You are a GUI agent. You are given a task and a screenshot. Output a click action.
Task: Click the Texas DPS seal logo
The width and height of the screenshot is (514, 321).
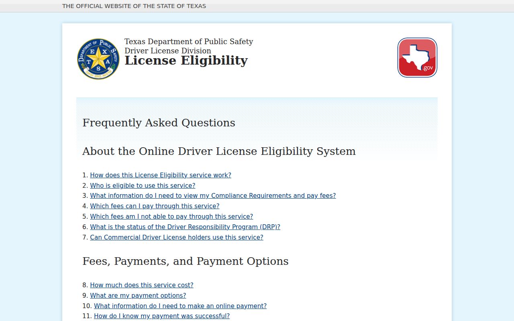click(98, 59)
